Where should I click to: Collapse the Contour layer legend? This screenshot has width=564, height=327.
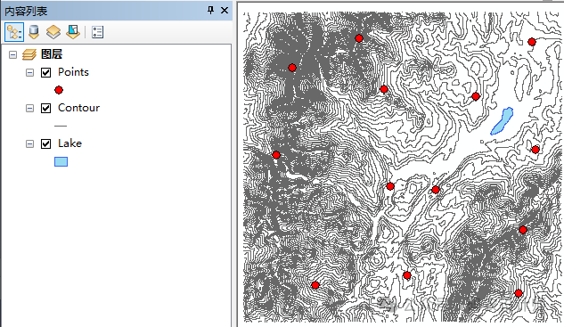(30, 109)
